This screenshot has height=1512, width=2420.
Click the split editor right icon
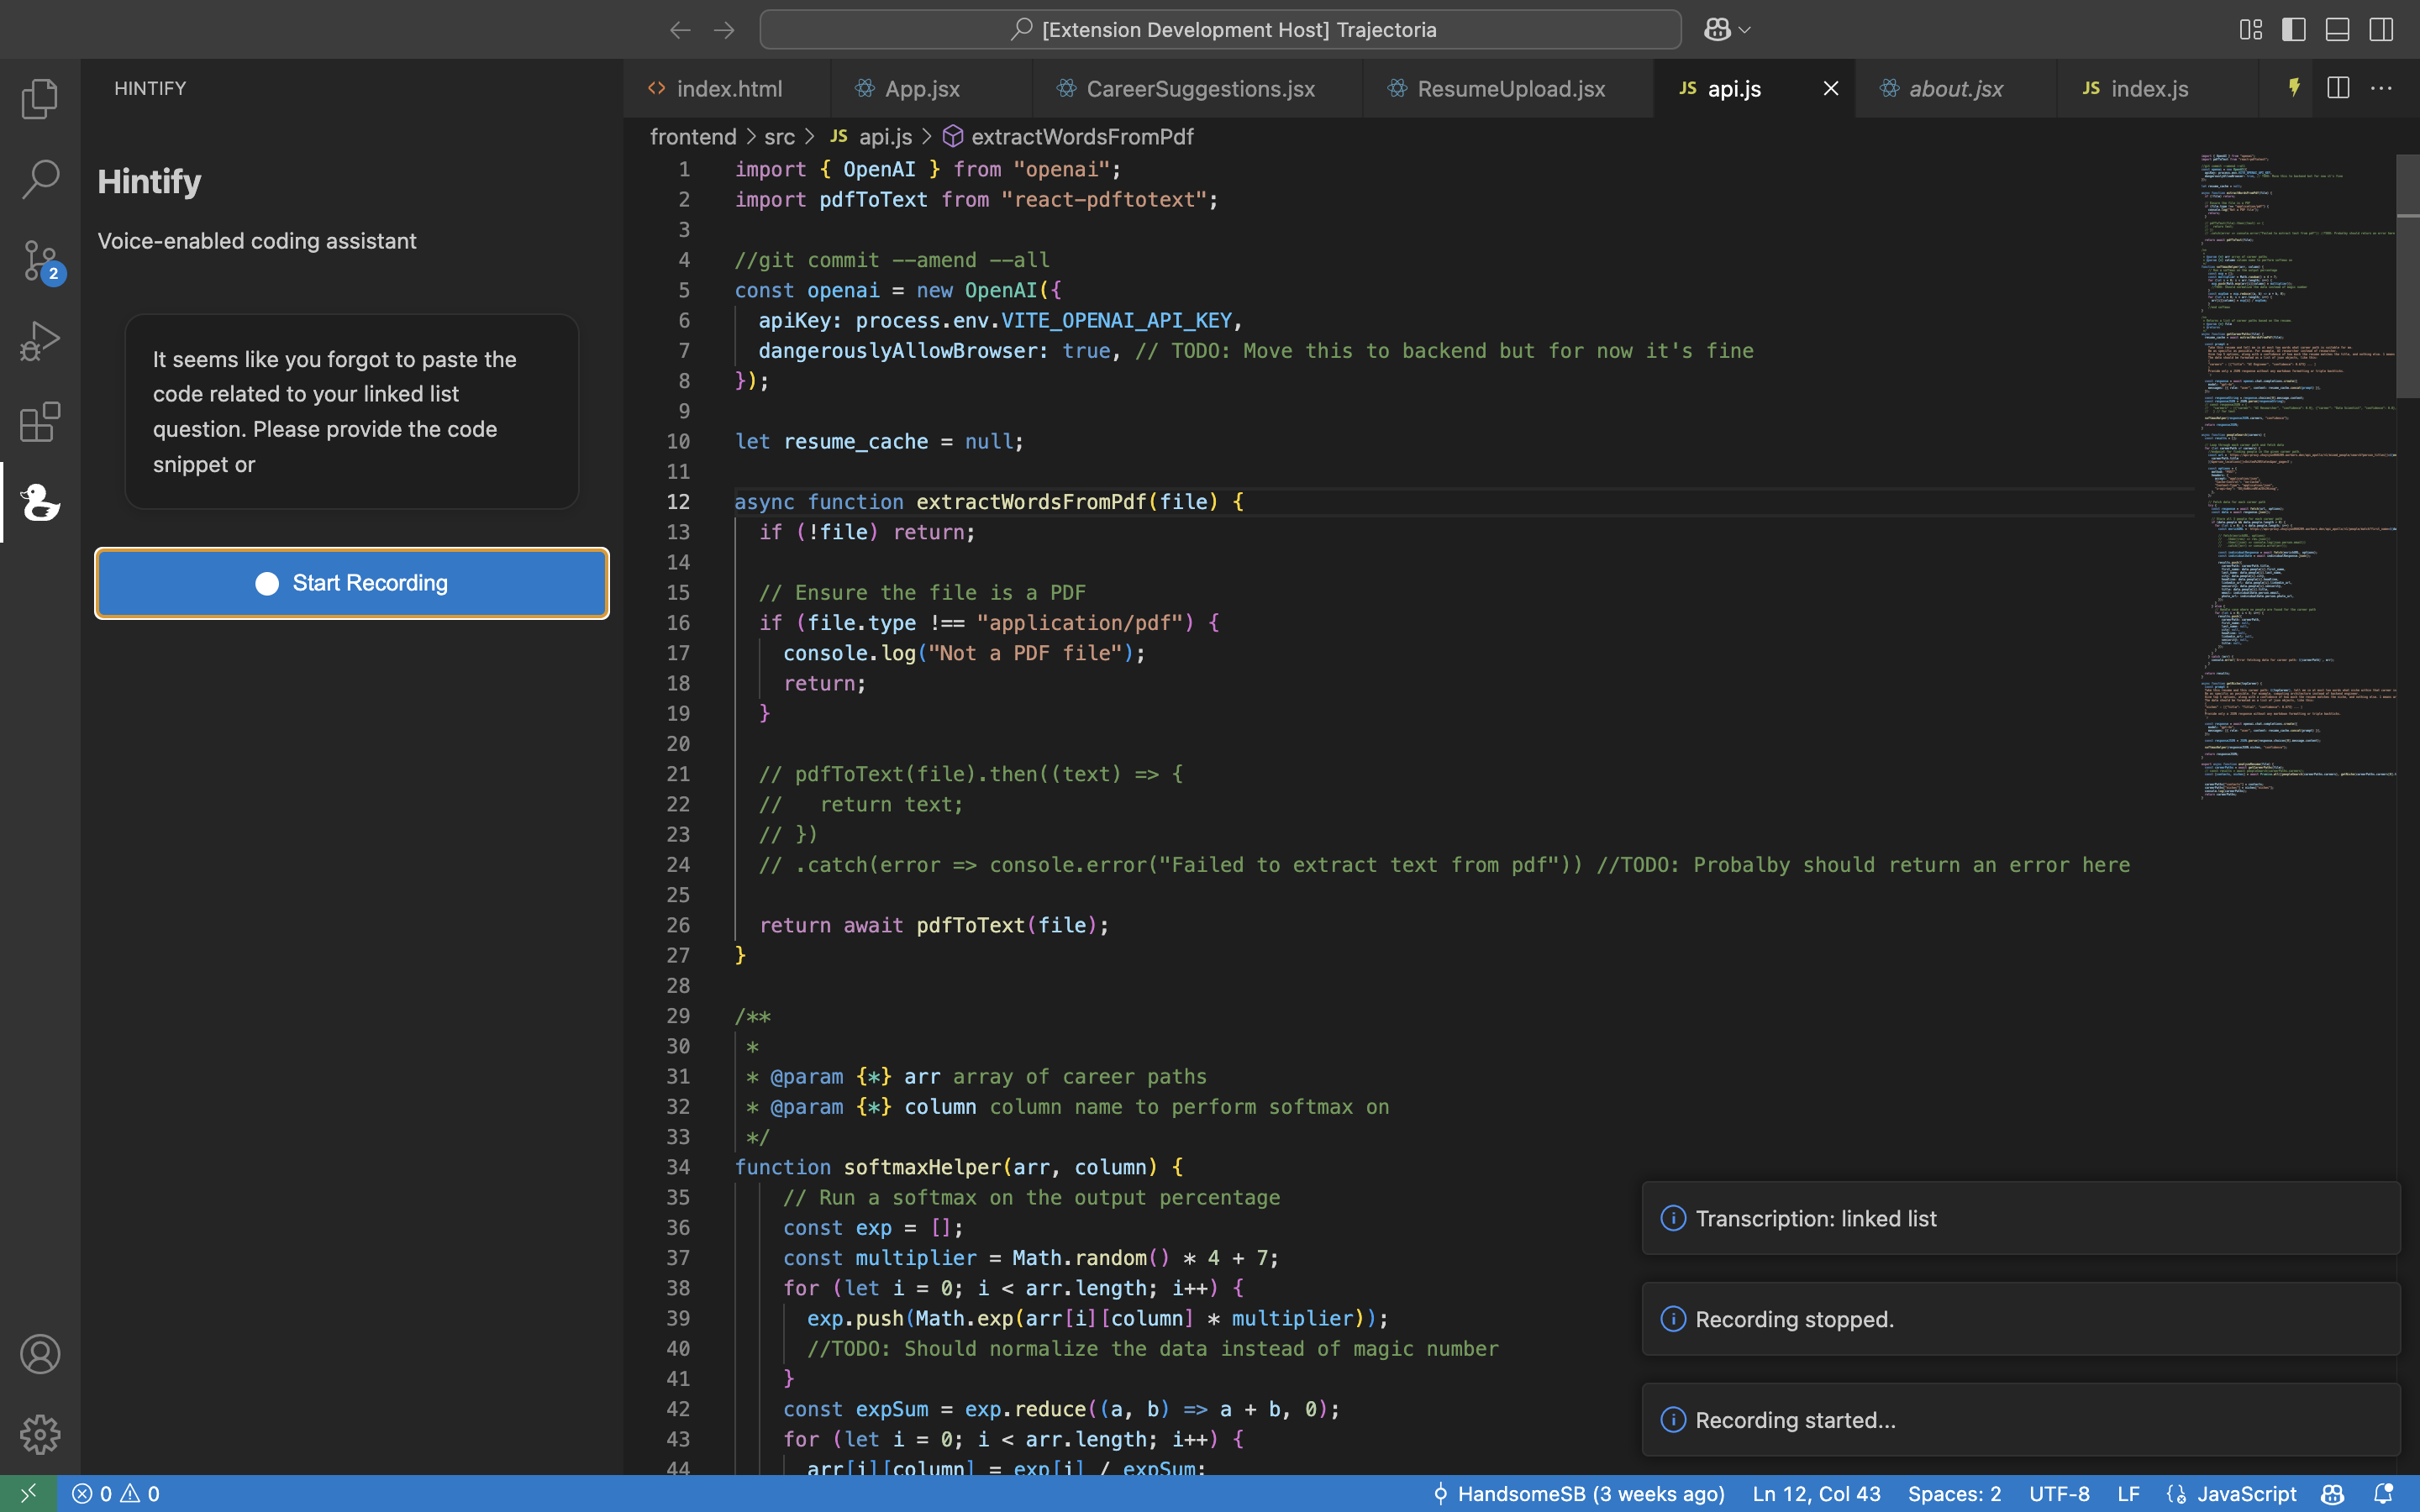click(x=2338, y=88)
